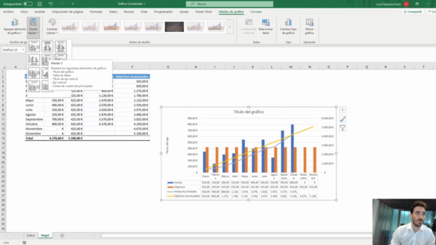Viewport: 436px width, 245px height.
Task: Choose quick layout 1 in the gallery
Action: 34,46
